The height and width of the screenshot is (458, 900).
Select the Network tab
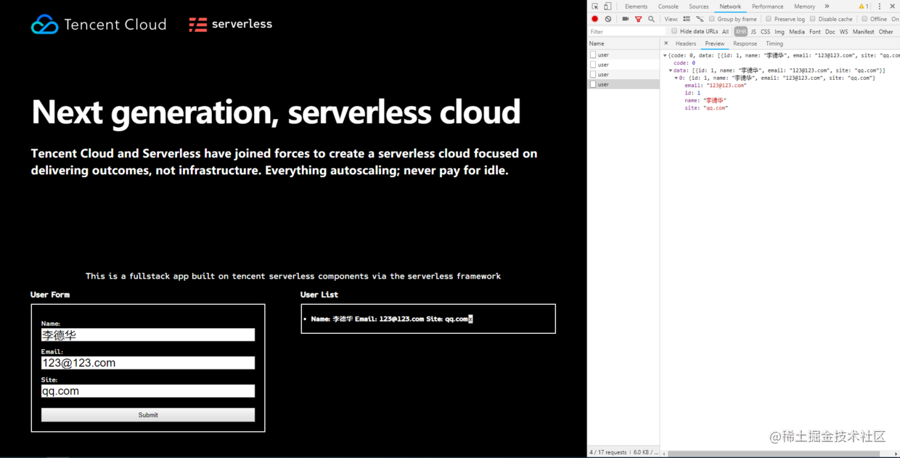(730, 7)
